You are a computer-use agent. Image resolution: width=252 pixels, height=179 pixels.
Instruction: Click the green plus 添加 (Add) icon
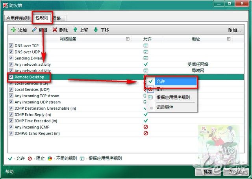pyautogui.click(x=13, y=30)
